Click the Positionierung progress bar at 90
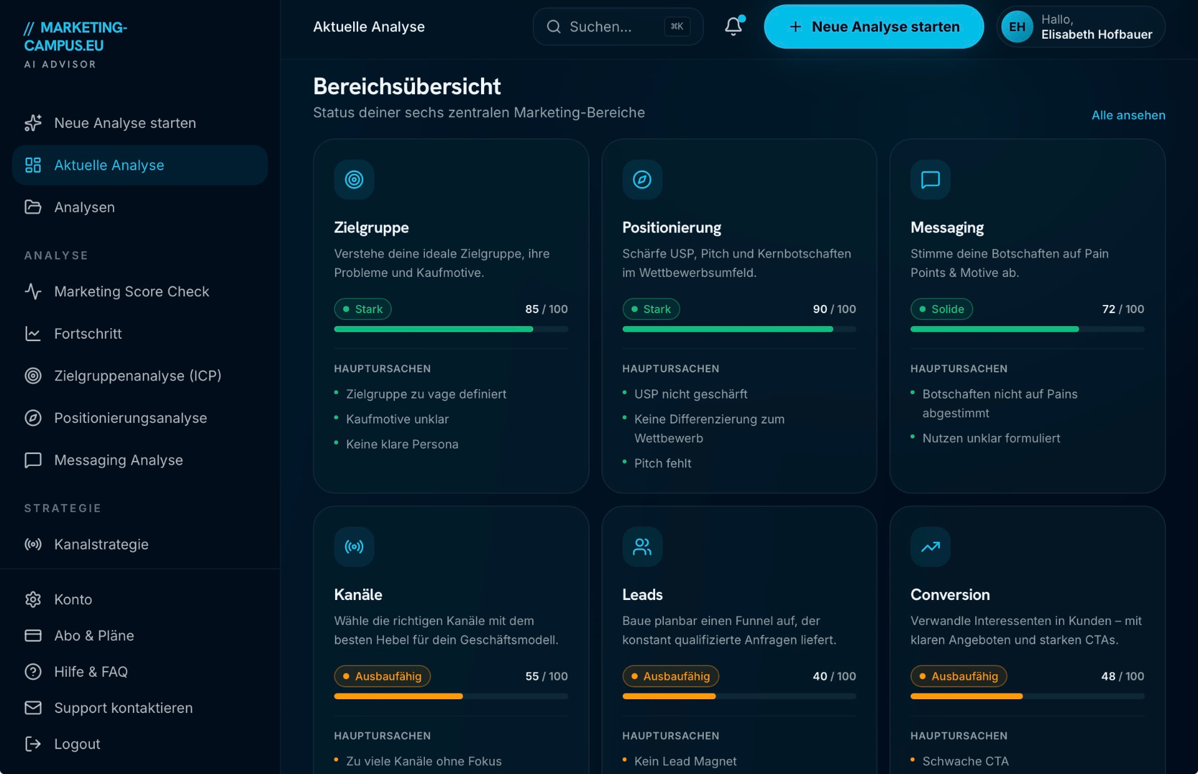 pos(739,329)
